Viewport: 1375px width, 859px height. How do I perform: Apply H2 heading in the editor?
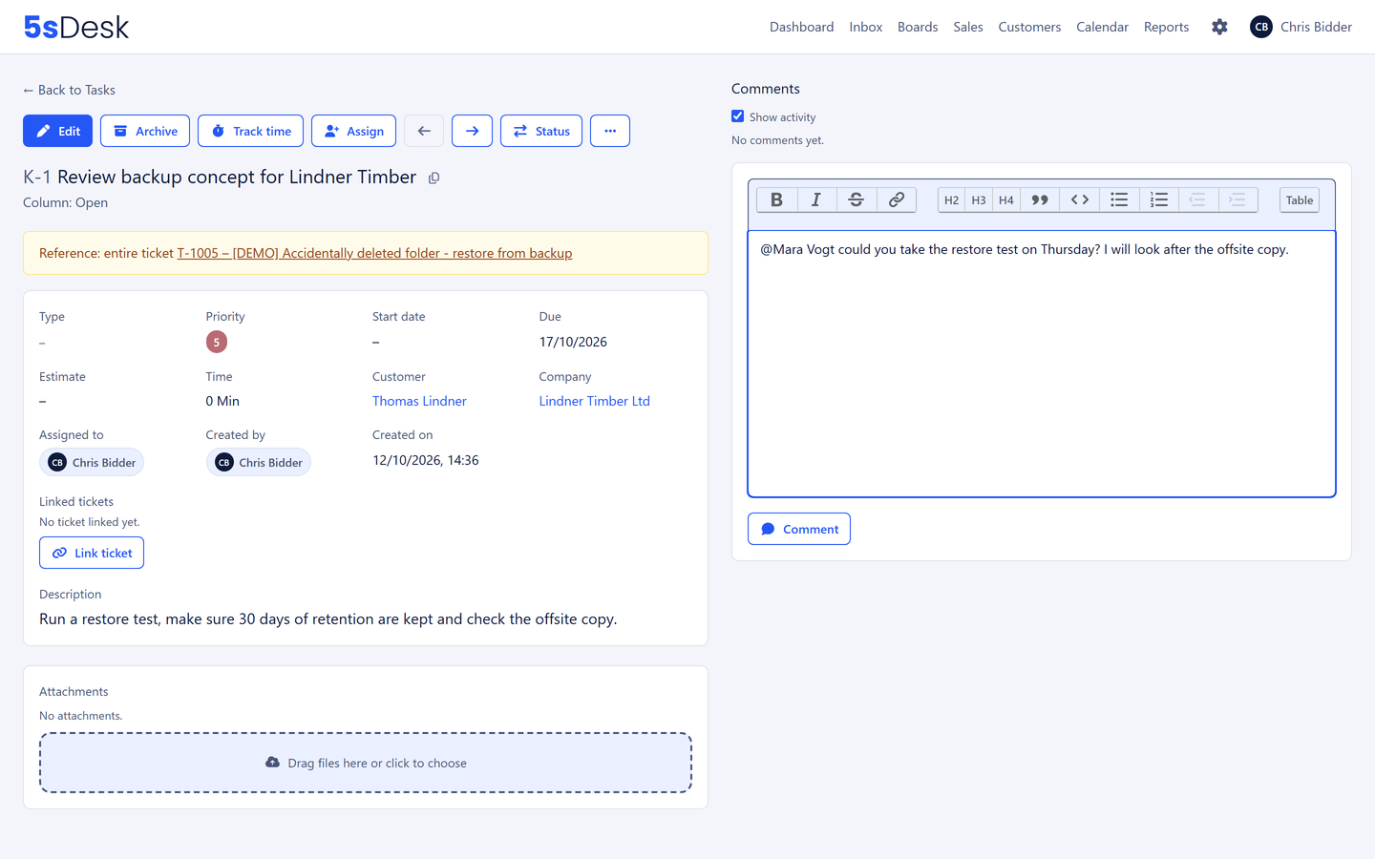(x=951, y=199)
